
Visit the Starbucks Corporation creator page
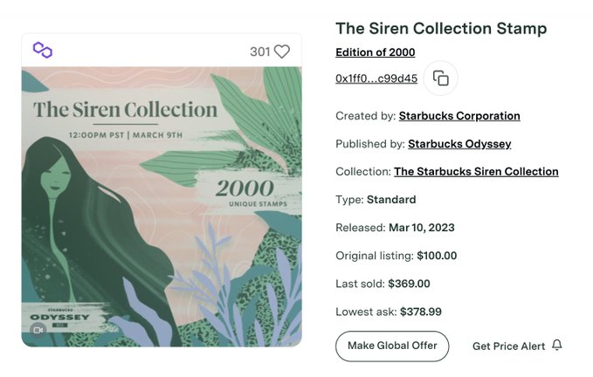[459, 116]
